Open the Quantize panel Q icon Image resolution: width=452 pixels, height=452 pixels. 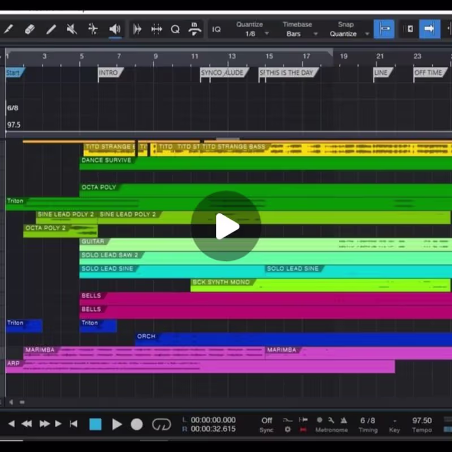click(175, 29)
